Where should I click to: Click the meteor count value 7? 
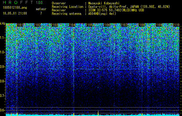click(41, 13)
